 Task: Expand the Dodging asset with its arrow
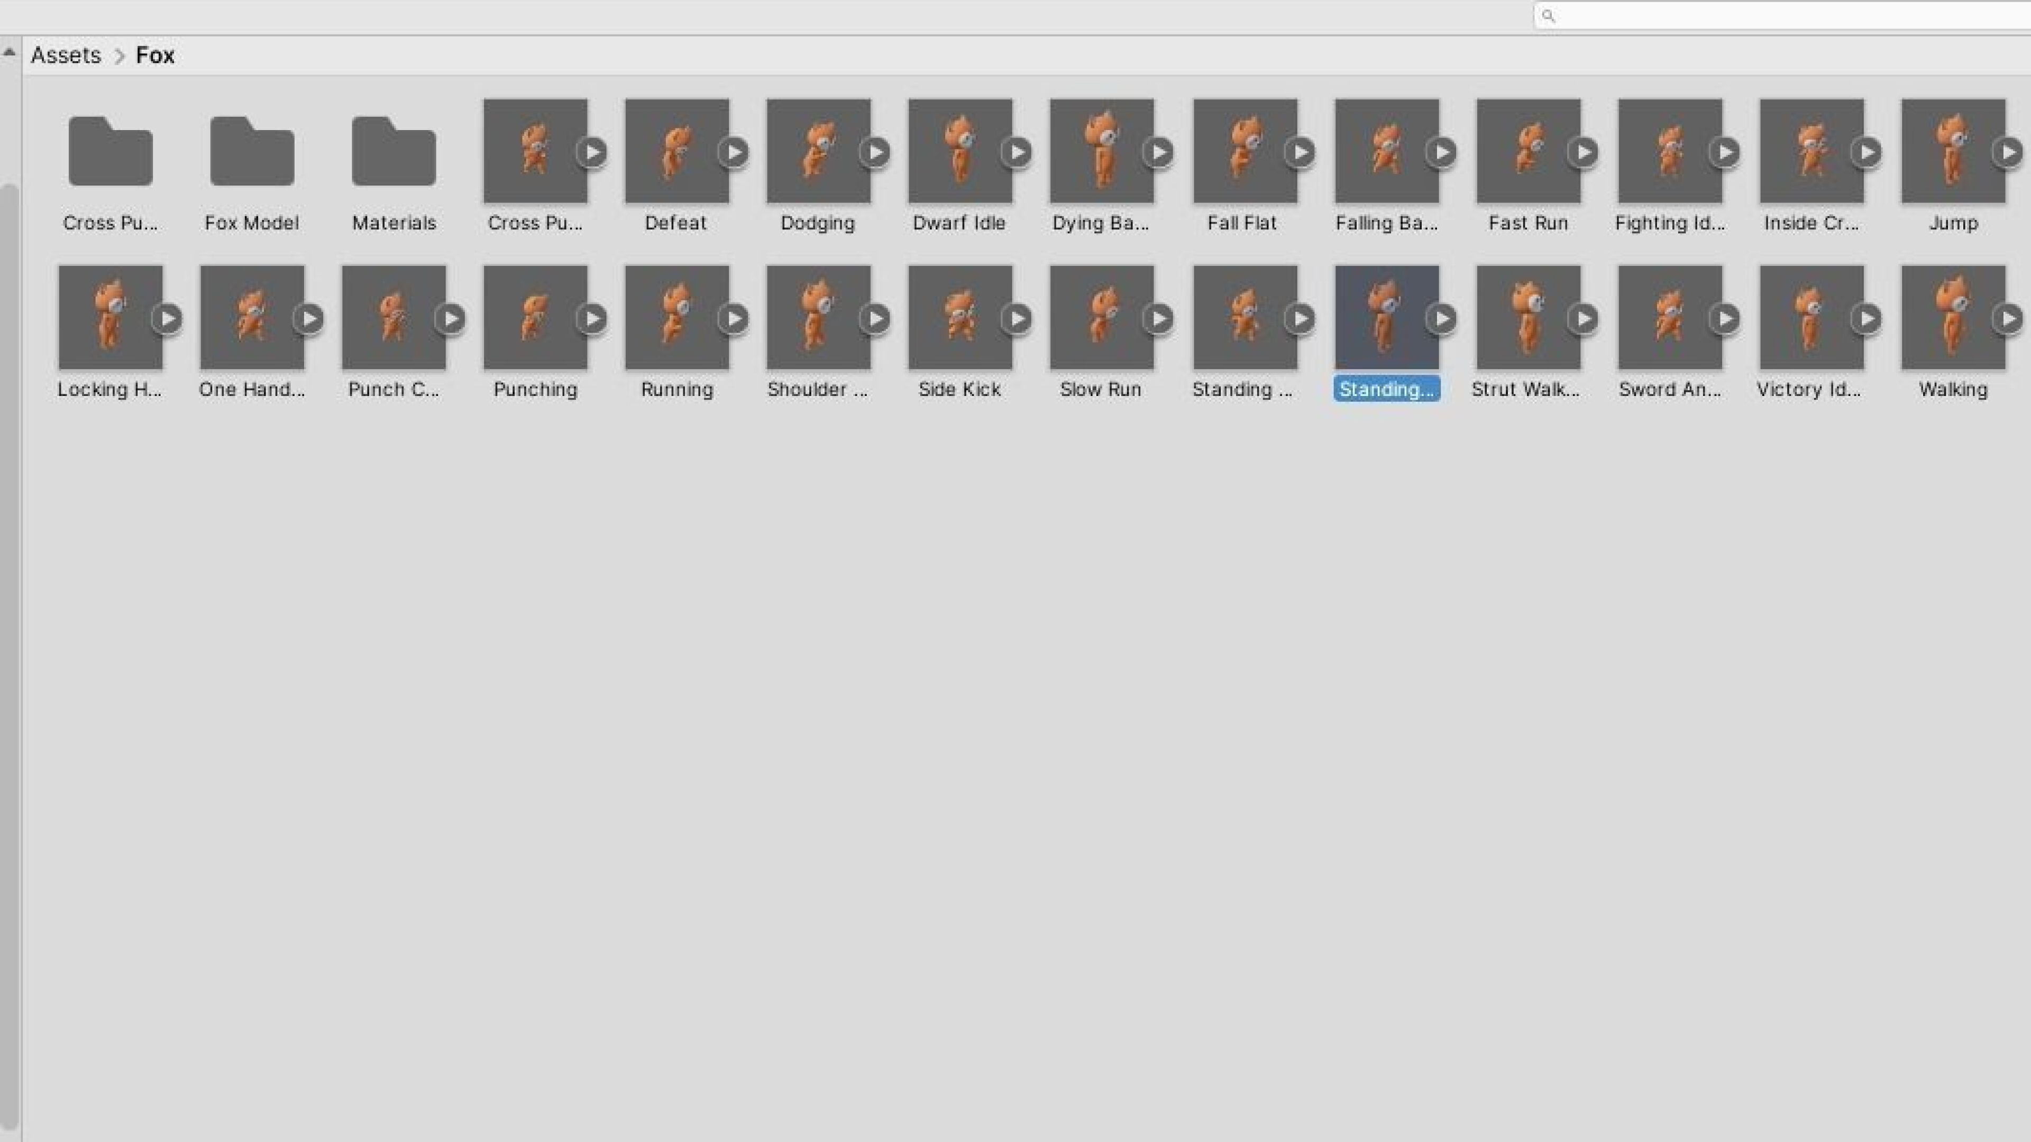[875, 152]
